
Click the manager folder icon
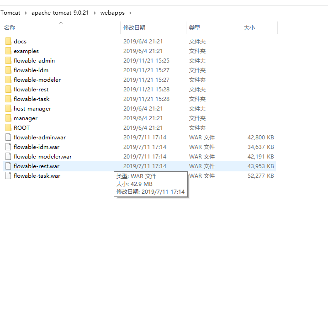point(8,118)
